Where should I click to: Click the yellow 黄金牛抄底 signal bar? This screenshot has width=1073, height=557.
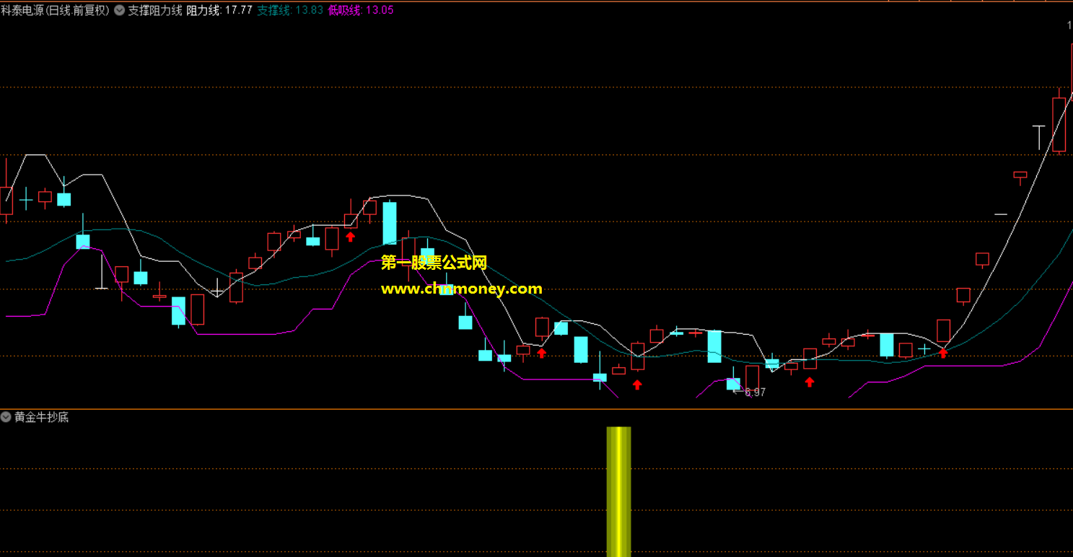(x=618, y=491)
